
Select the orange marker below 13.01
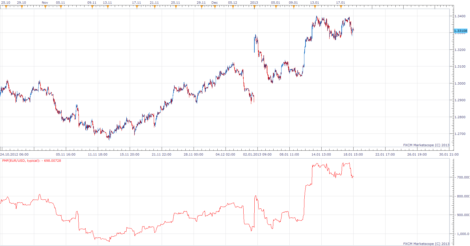(315, 7)
